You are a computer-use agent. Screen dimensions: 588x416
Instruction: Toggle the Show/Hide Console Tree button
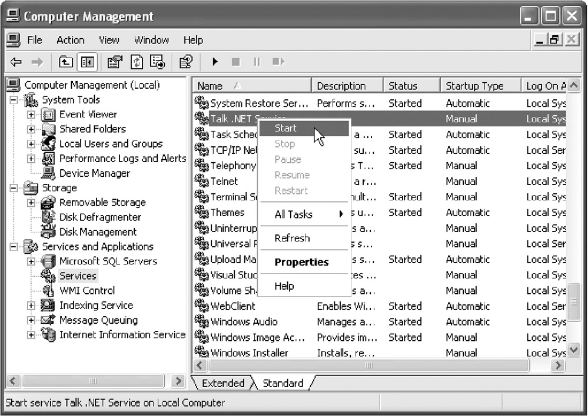coord(87,62)
